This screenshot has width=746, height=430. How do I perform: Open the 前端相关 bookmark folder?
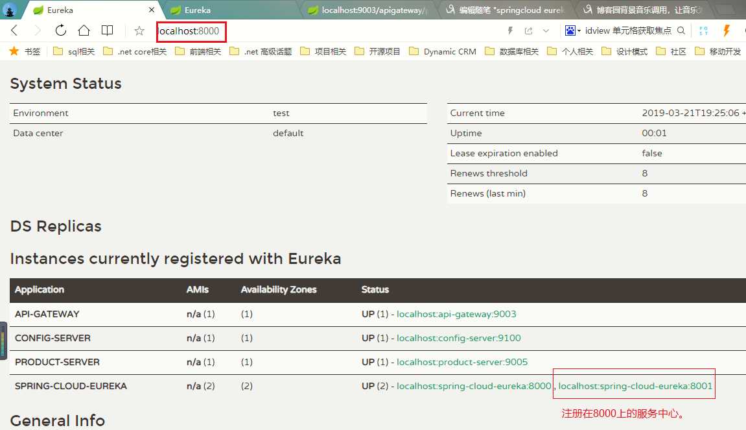198,51
